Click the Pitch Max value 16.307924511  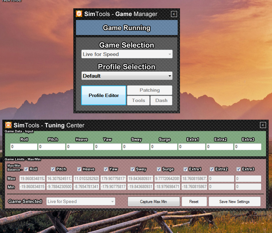point(59,179)
